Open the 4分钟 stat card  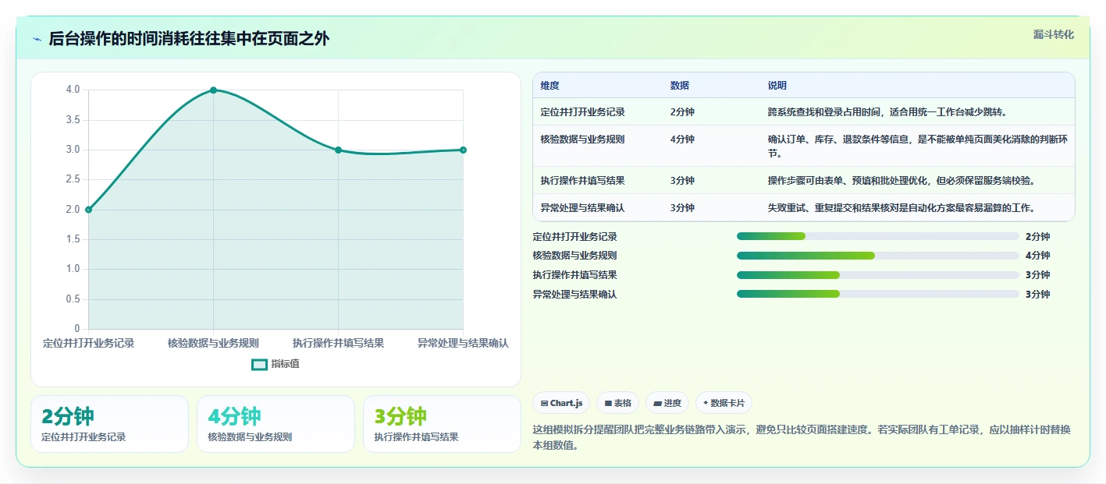(x=276, y=424)
